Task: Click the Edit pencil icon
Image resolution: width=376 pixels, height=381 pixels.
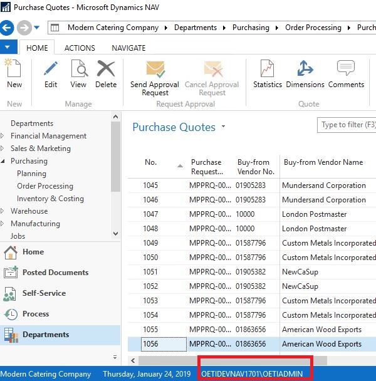Action: coord(51,69)
